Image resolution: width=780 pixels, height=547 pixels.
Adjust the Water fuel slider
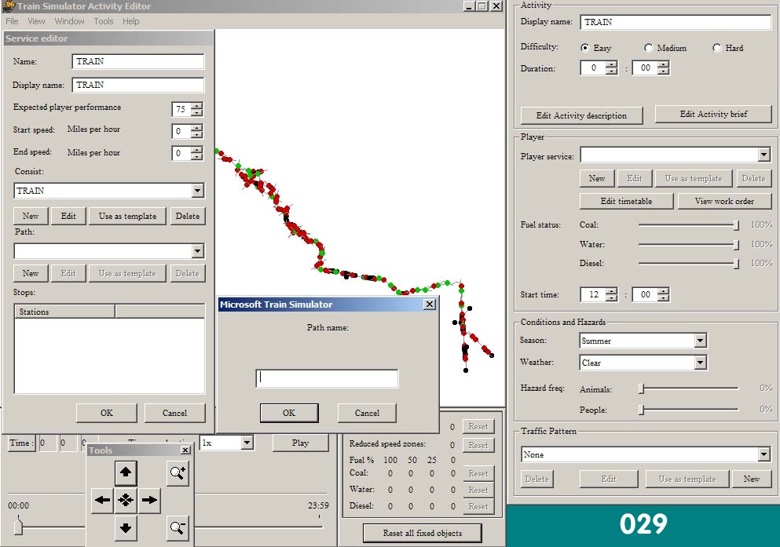click(736, 244)
